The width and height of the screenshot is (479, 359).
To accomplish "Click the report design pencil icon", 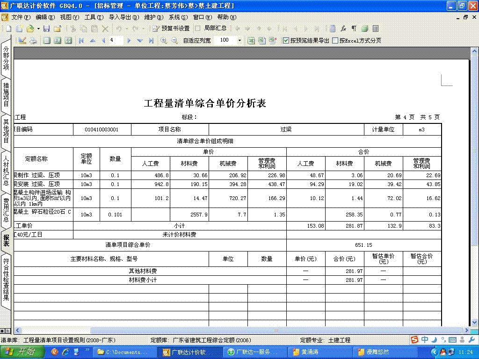I will 22,41.
